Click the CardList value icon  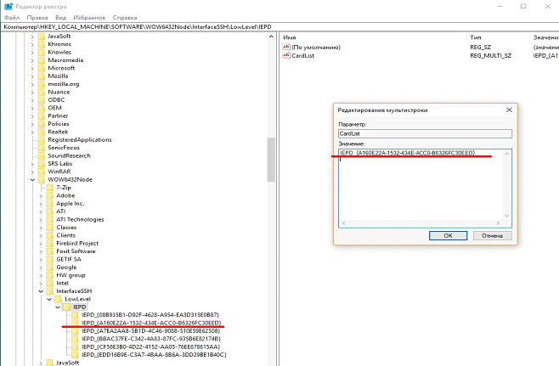[285, 55]
